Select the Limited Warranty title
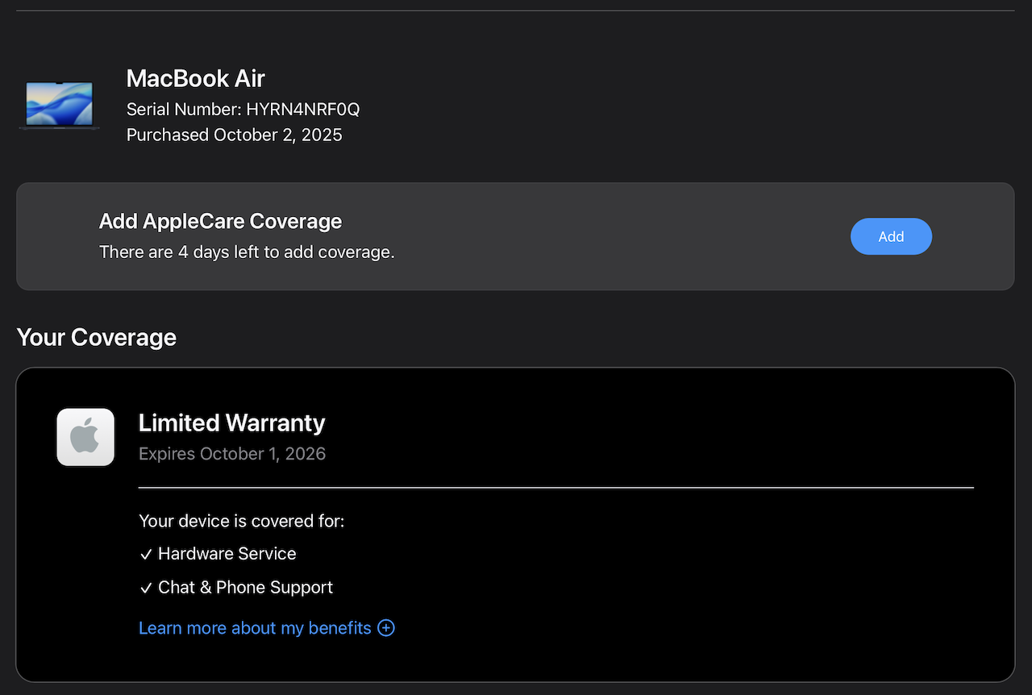Screen dimensions: 1032x695 point(231,422)
